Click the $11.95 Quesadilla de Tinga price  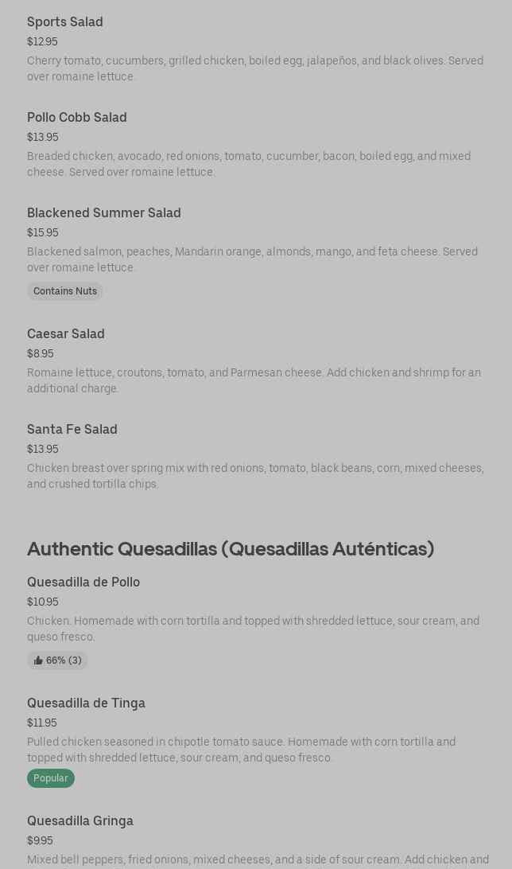coord(42,723)
